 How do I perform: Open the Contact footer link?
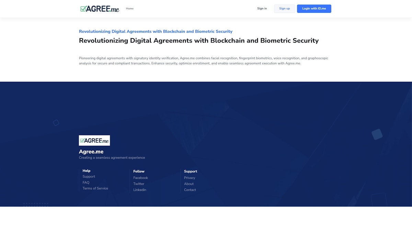[190, 190]
